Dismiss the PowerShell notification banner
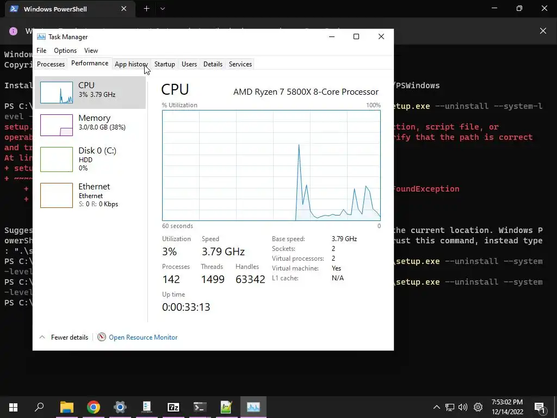 point(543,31)
